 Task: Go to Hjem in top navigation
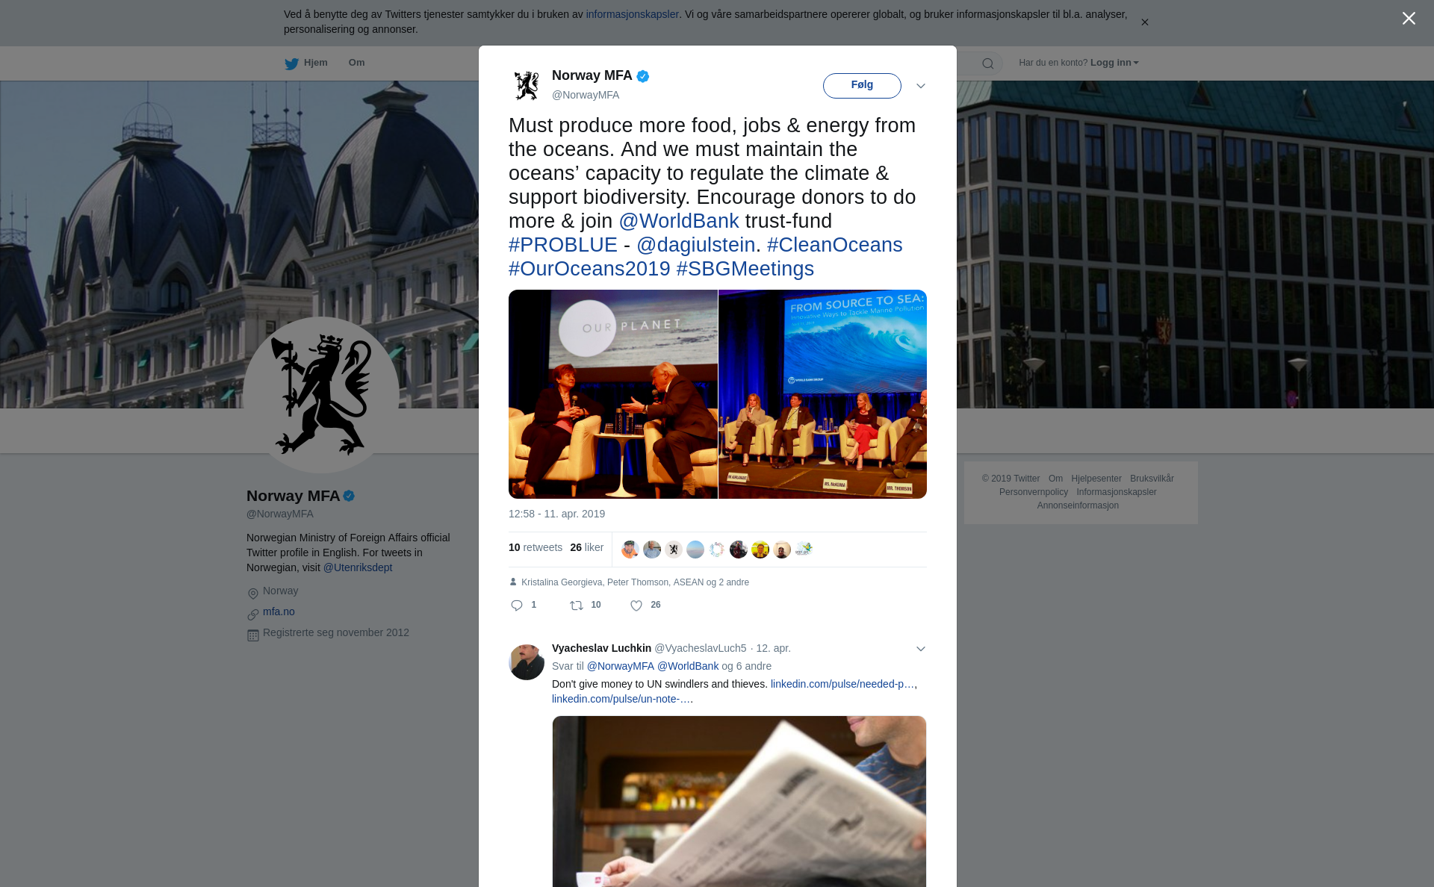tap(315, 63)
